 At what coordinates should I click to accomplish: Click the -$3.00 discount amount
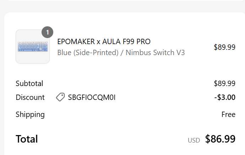(x=225, y=97)
